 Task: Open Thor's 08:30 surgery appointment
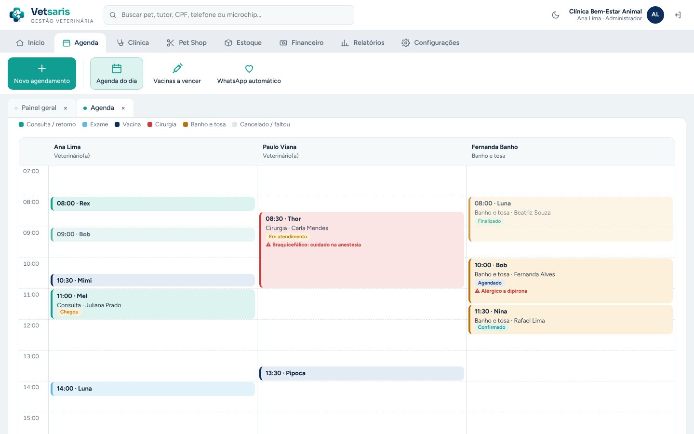tap(361, 250)
